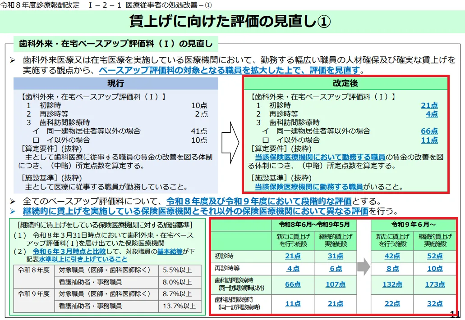Viewport: 465px width, 320px height.
Task: Click the 13.7%以上 cell
Action: tap(179, 306)
